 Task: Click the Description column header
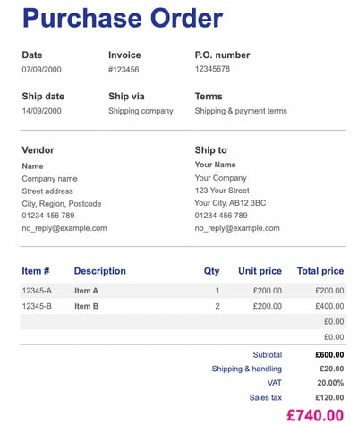tap(100, 271)
